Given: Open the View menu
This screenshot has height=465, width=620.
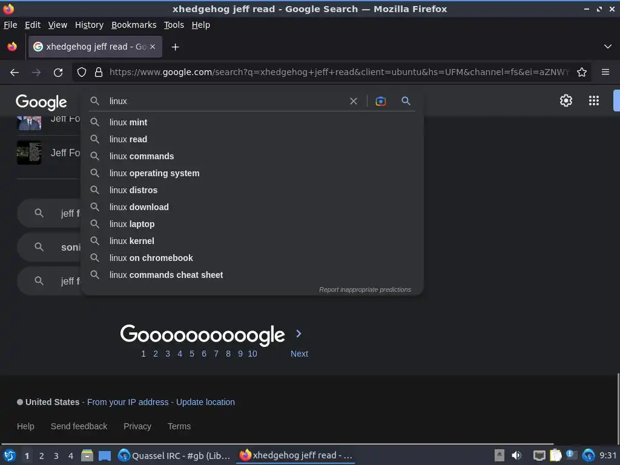Looking at the screenshot, I should (x=58, y=25).
